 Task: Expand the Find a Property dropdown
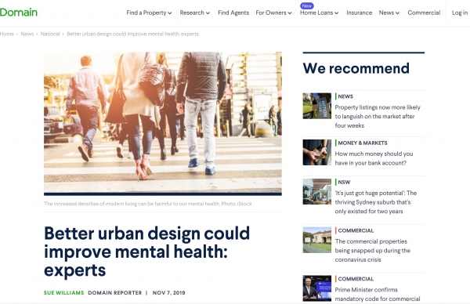tap(149, 13)
